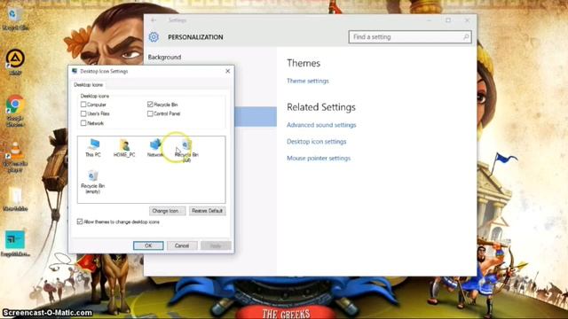
Task: Select the highlighted Themes sidebar item
Action: pos(256,116)
